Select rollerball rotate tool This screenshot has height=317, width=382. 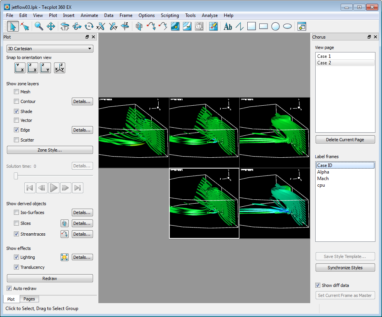pyautogui.click(x=77, y=26)
